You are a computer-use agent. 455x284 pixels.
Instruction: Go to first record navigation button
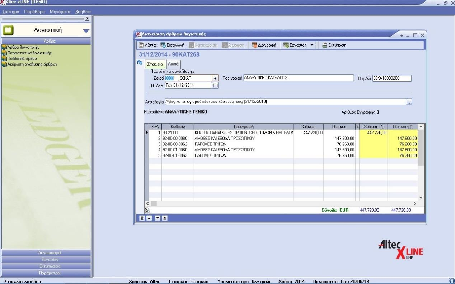click(142, 218)
